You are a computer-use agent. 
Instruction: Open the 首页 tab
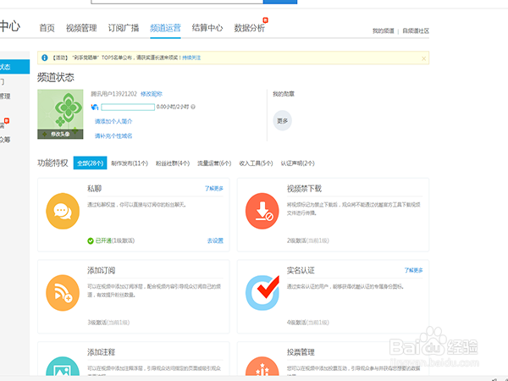47,28
